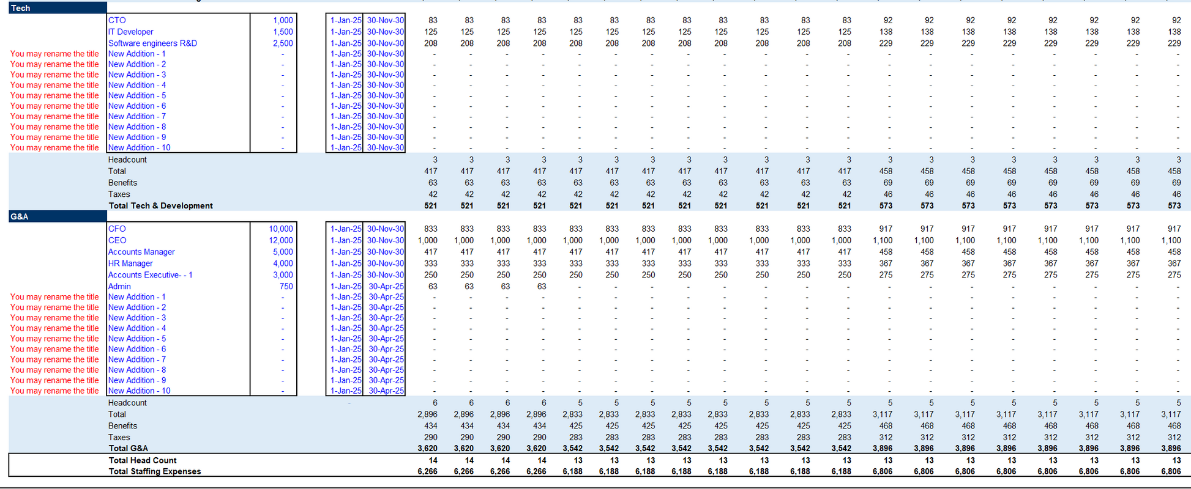1191x489 pixels.
Task: Select Admin's 30-Apr-25 end date cell
Action: tap(386, 286)
